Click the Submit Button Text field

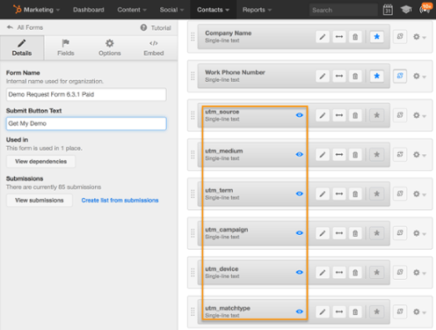tap(86, 123)
